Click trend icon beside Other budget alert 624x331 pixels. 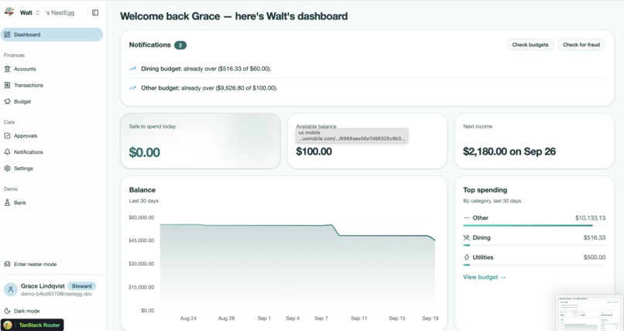point(132,88)
